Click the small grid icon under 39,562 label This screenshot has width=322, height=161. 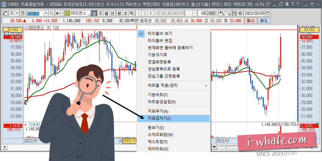pyautogui.click(x=6, y=33)
